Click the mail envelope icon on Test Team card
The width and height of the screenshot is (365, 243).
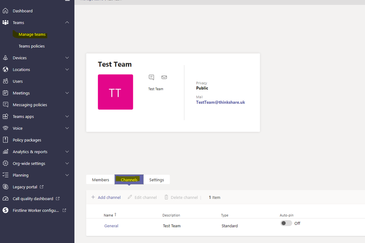point(164,77)
